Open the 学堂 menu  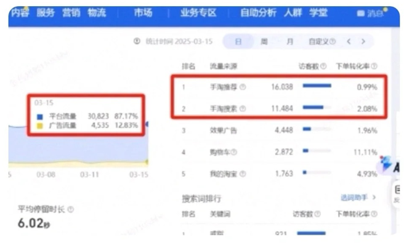[318, 12]
